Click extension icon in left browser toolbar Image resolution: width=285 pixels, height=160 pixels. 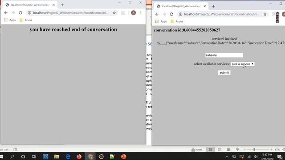[x=123, y=13]
